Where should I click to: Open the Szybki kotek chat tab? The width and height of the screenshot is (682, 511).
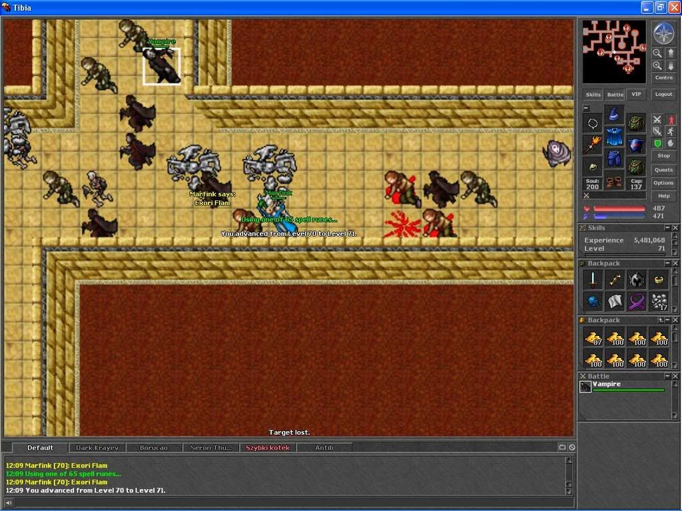(x=268, y=448)
